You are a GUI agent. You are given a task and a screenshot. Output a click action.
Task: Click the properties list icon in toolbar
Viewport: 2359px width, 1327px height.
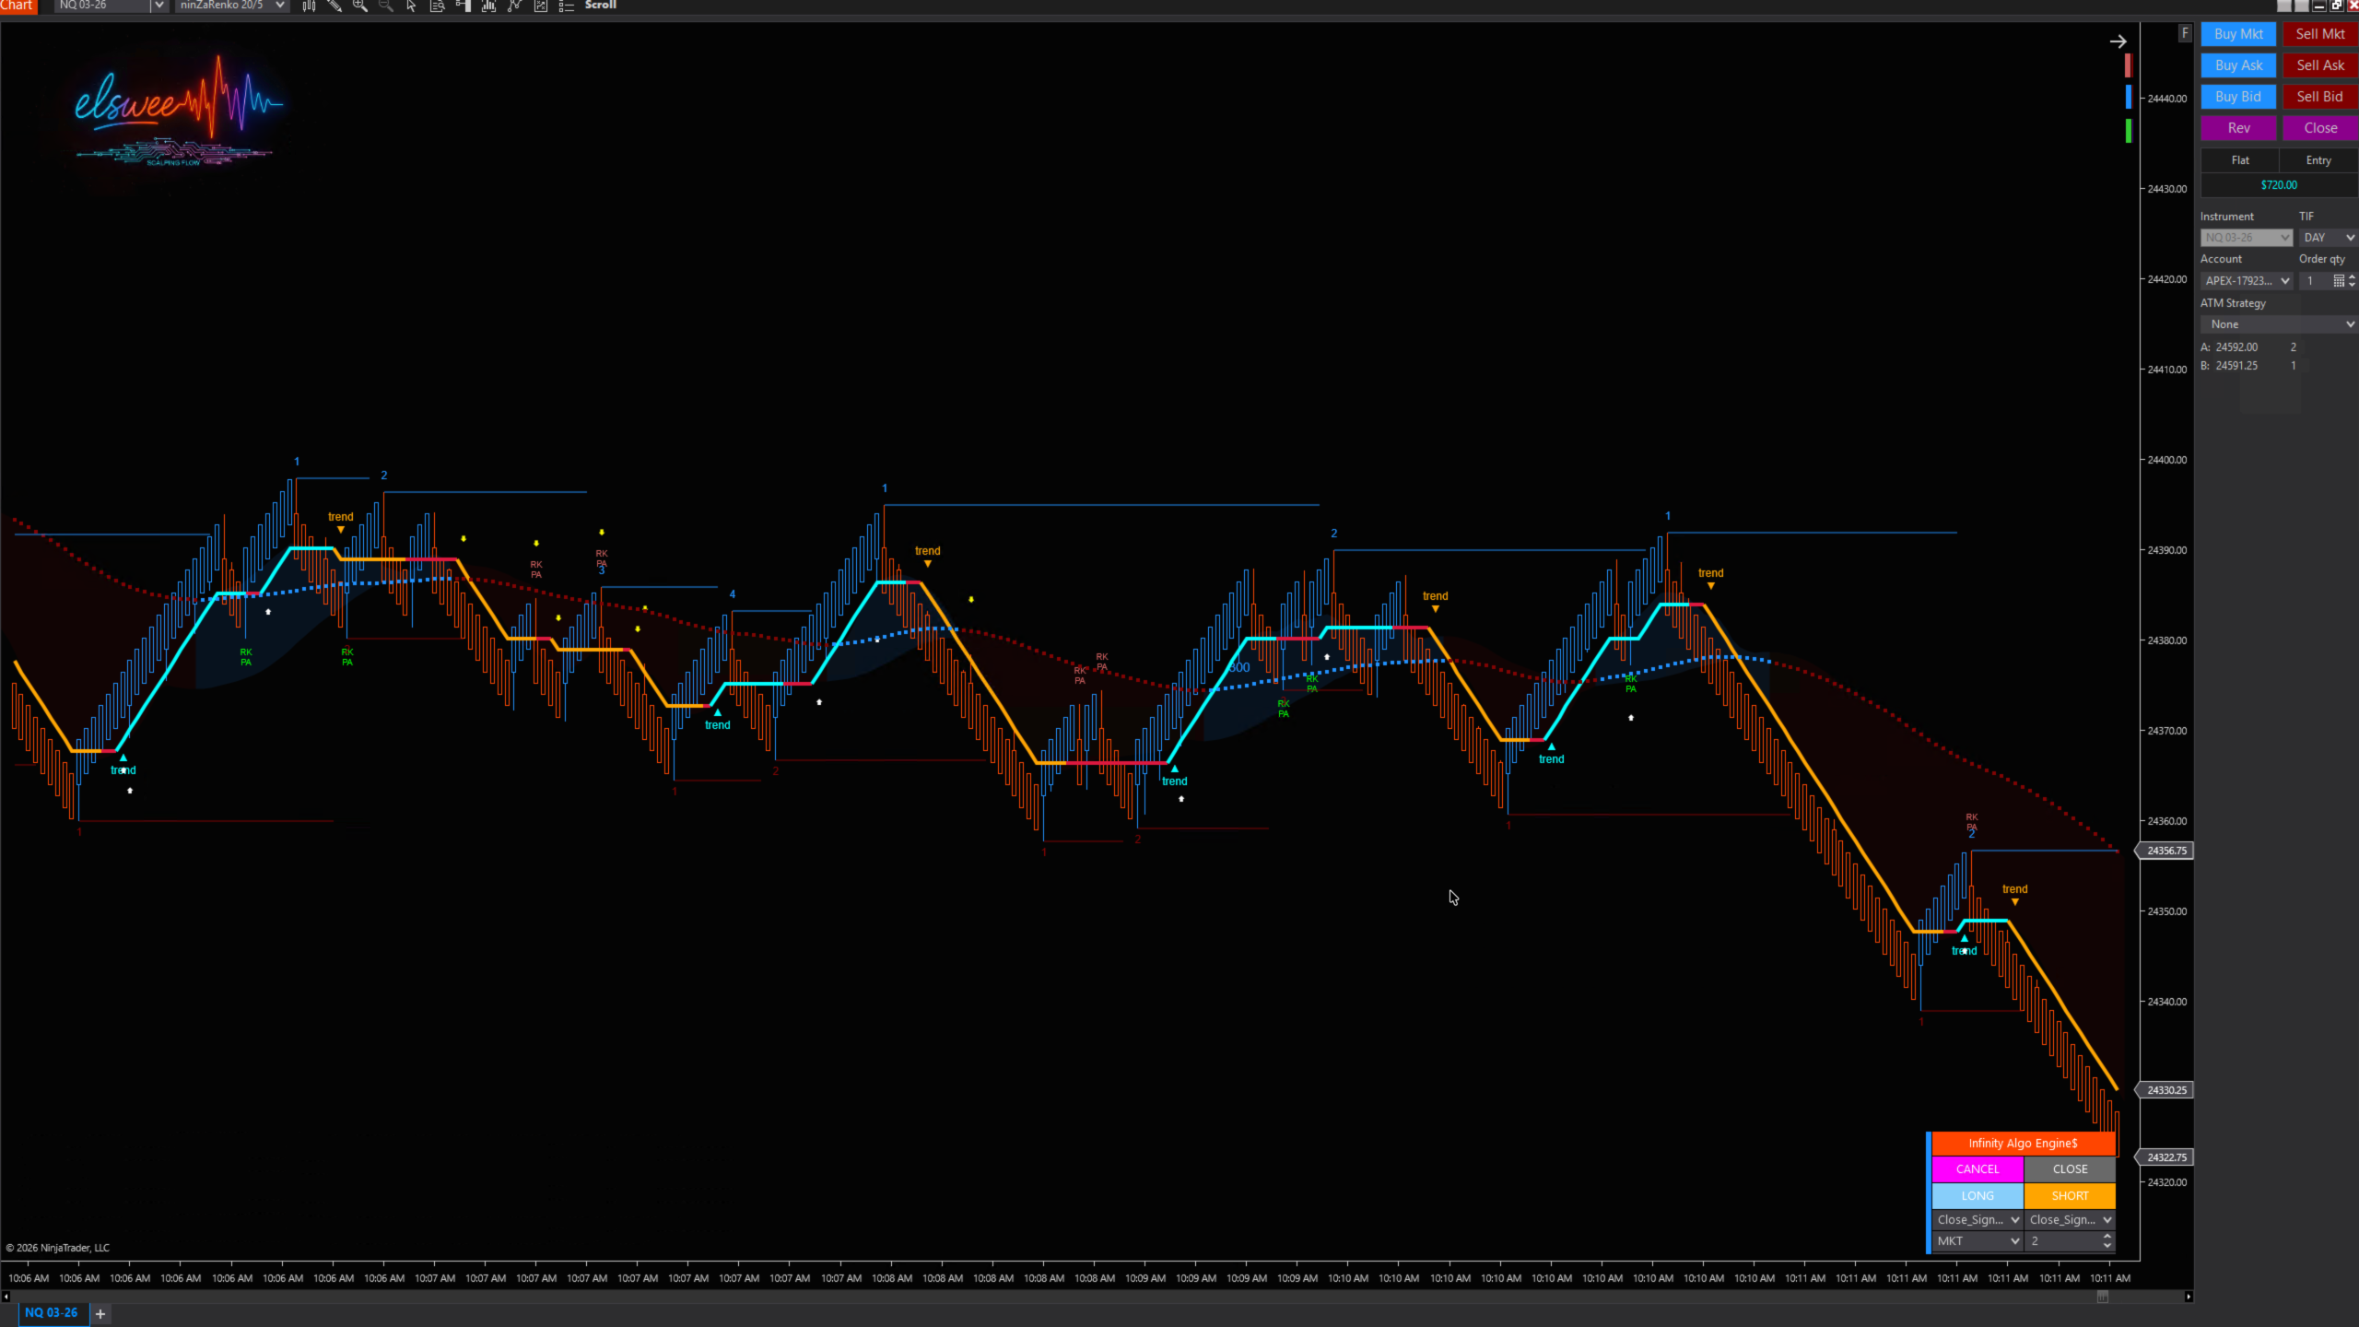[x=567, y=6]
